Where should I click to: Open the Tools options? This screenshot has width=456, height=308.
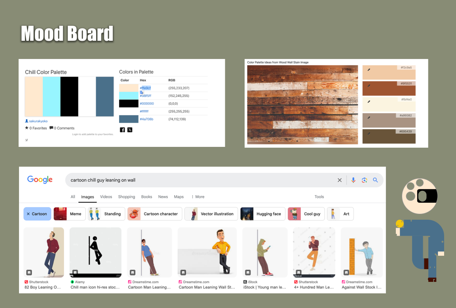(319, 197)
